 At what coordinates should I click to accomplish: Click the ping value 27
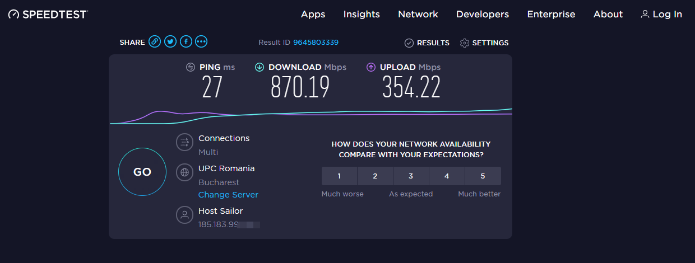[x=212, y=87]
